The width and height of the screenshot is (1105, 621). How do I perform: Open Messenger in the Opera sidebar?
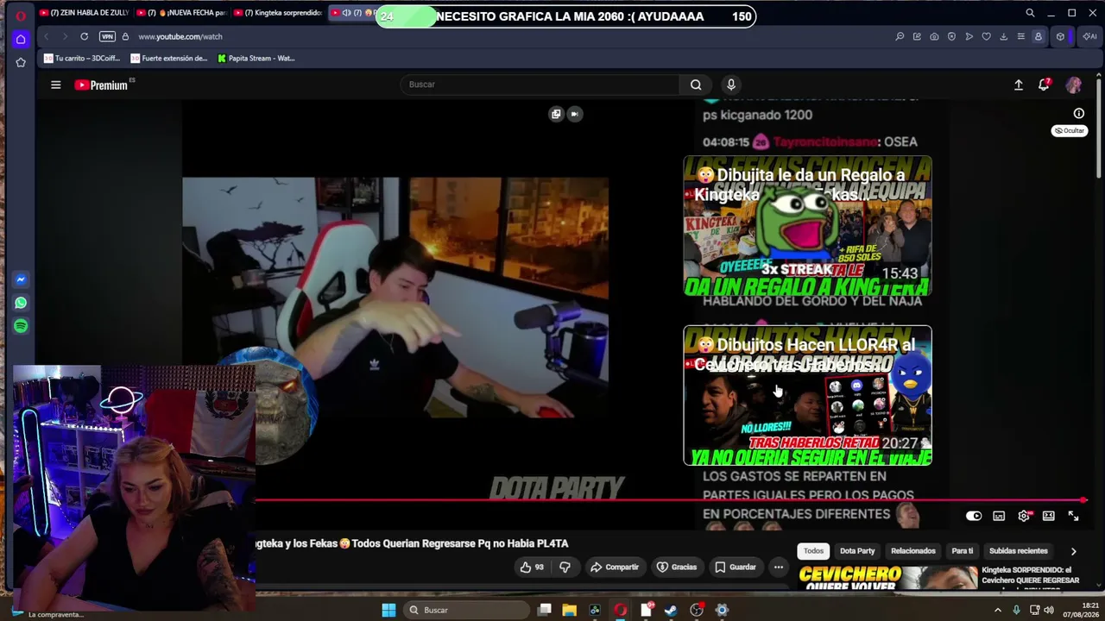tap(21, 279)
